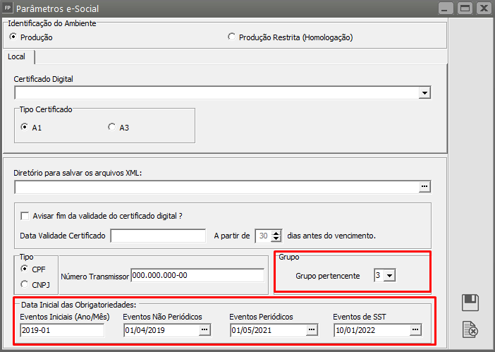Browse for the XML files directory
This screenshot has height=352, width=495.
pyautogui.click(x=424, y=187)
